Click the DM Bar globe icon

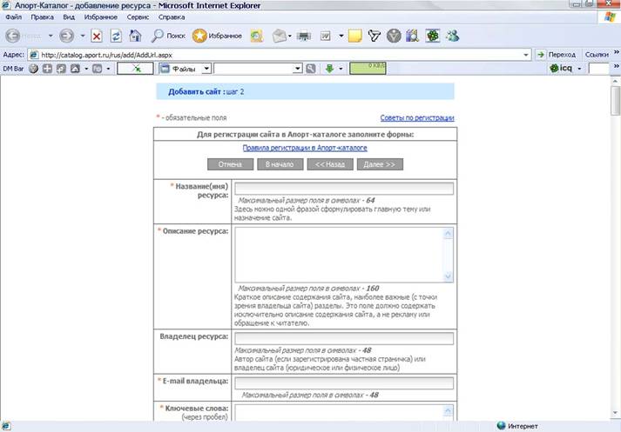coord(34,69)
